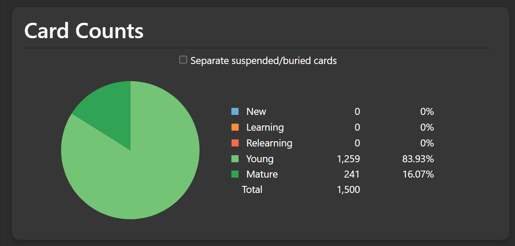This screenshot has width=515, height=246.
Task: Click the Learning legend label
Action: coord(265,128)
